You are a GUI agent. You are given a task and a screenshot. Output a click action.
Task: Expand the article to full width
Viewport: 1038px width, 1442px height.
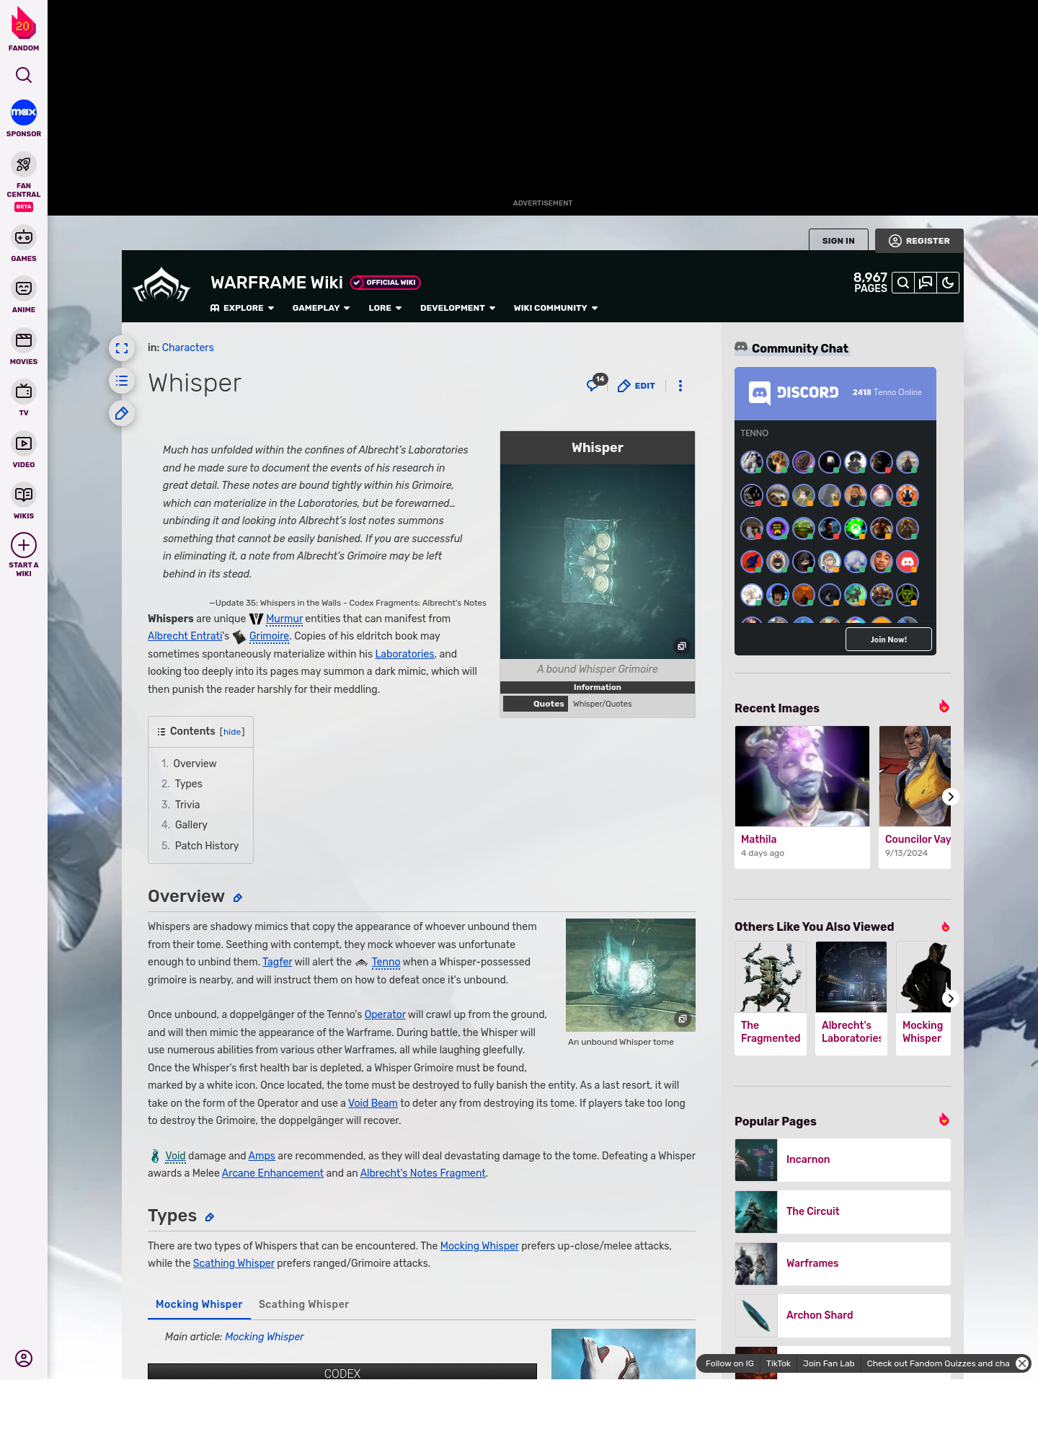tap(122, 348)
